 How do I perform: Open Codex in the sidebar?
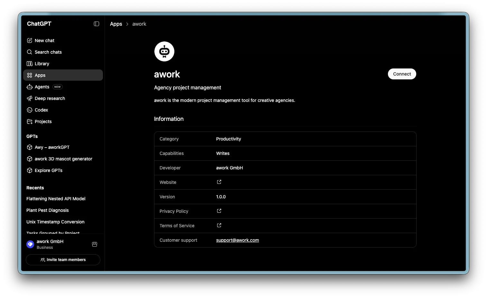[63, 110]
